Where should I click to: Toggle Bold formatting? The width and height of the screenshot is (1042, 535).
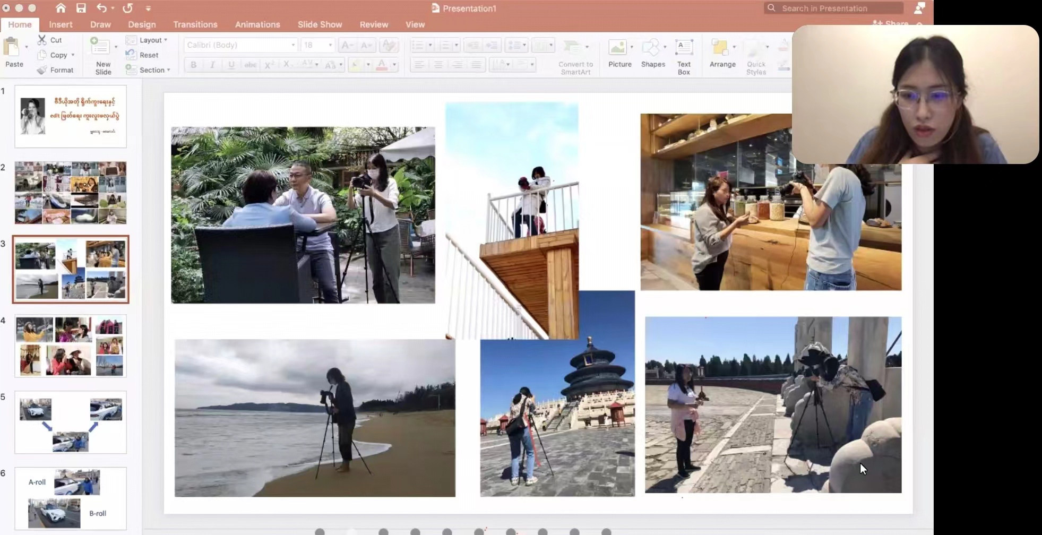194,65
